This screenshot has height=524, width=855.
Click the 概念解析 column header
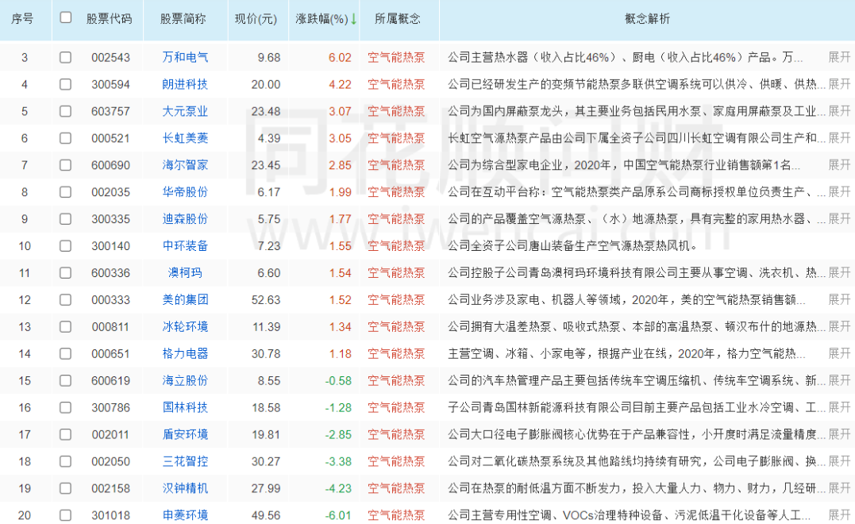647,19
